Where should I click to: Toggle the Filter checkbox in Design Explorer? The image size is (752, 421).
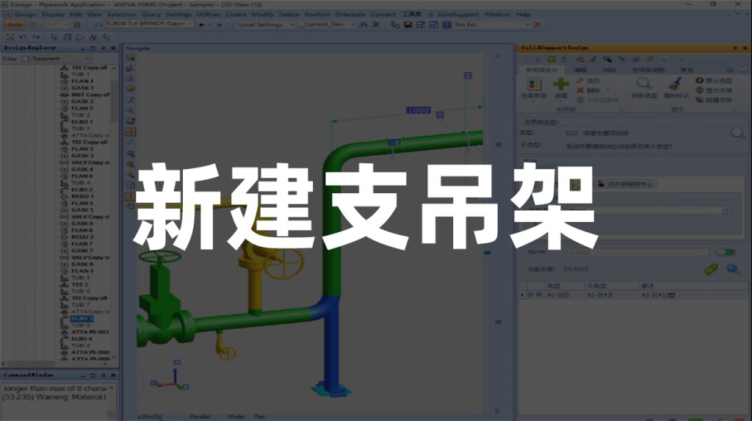point(26,59)
